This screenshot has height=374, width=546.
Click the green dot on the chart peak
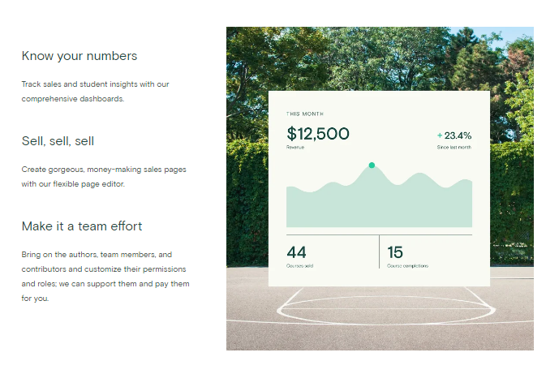click(372, 166)
